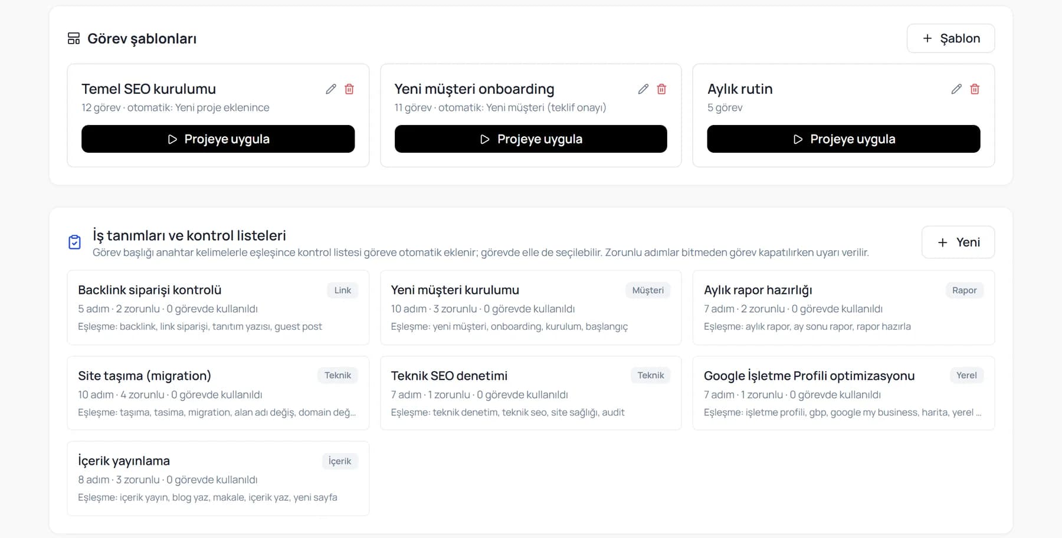The image size is (1062, 538).
Task: Edit the Temel SEO kurulumu template
Action: click(331, 89)
